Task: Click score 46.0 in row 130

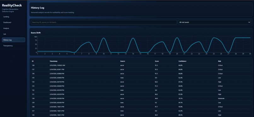Action: (156, 98)
